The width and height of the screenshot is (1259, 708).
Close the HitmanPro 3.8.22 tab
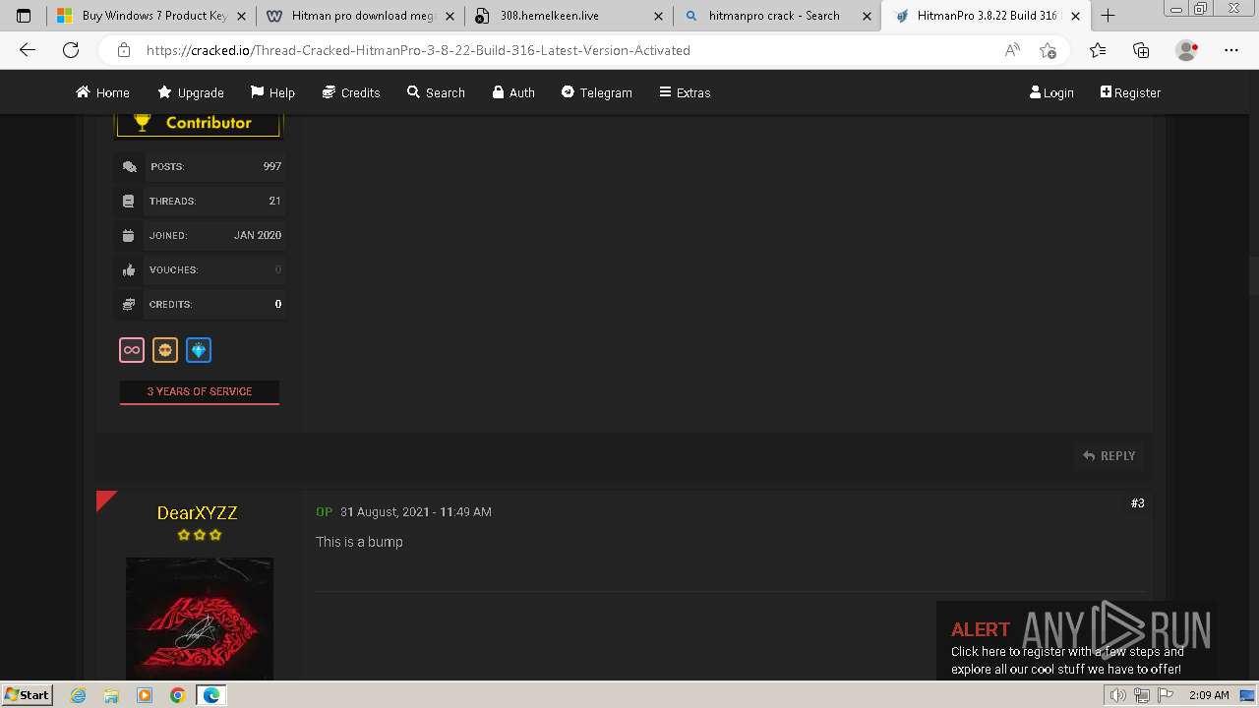tap(1075, 16)
